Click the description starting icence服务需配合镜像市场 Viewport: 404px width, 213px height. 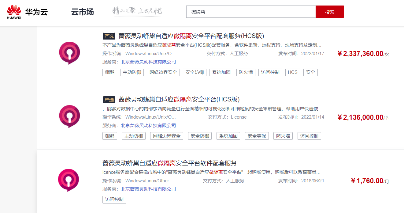coord(212,172)
